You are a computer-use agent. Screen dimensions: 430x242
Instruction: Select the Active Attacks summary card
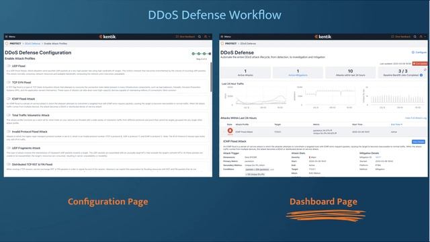point(245,73)
